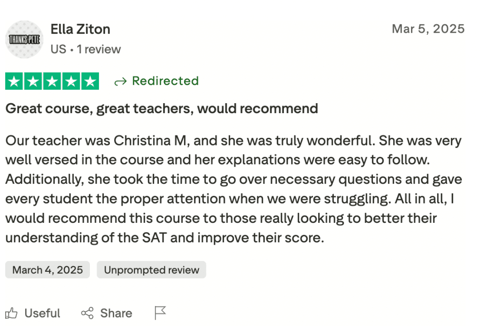Click the Share button text
This screenshot has height=326, width=487.
(116, 313)
